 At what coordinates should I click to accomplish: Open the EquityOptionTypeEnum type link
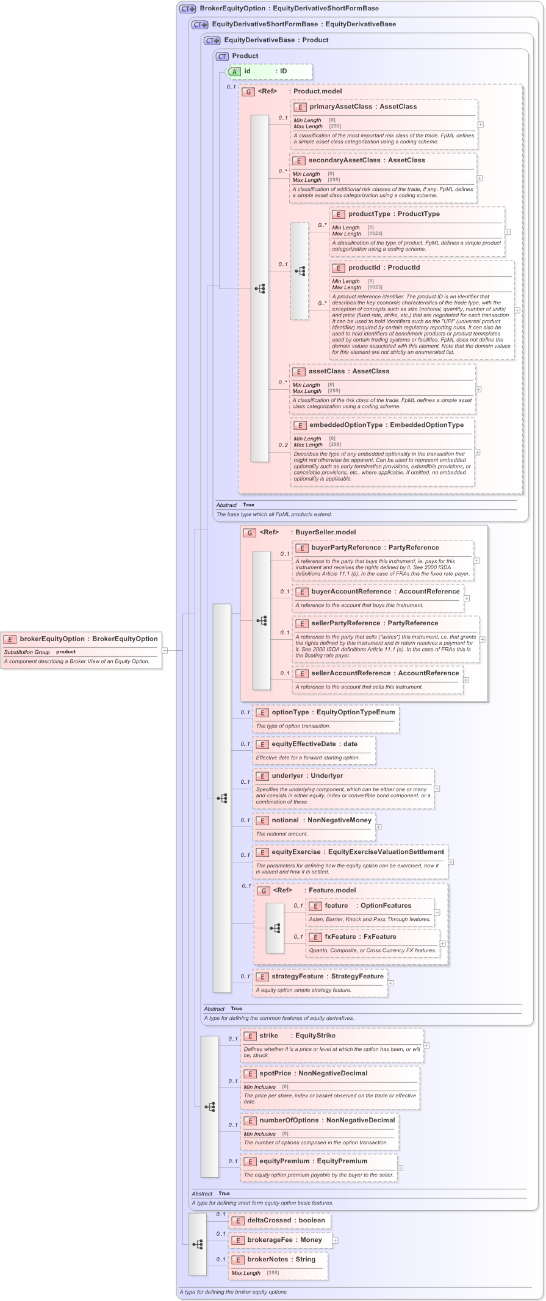(x=356, y=712)
